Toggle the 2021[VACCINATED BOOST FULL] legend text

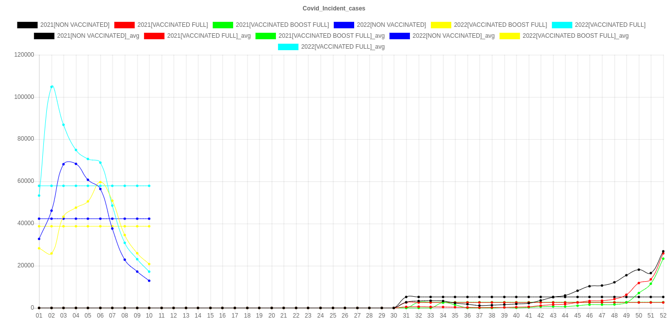pyautogui.click(x=282, y=25)
